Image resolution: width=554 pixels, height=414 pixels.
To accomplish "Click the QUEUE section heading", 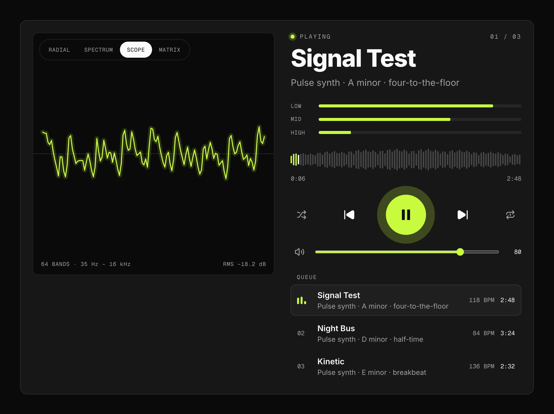I will (307, 277).
